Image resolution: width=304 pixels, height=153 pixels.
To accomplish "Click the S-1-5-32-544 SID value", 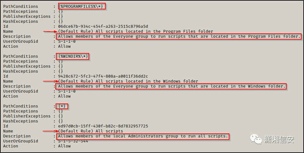I will click(x=73, y=141).
